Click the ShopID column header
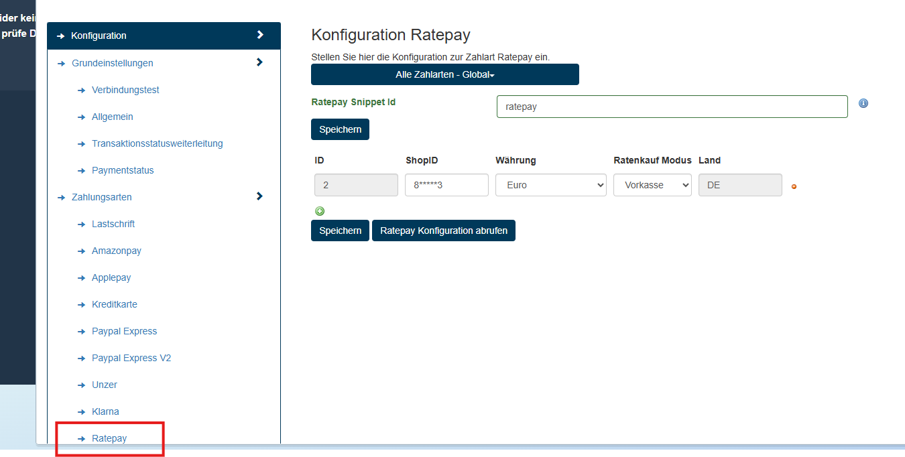Viewport: 905px width, 457px height. coord(422,160)
